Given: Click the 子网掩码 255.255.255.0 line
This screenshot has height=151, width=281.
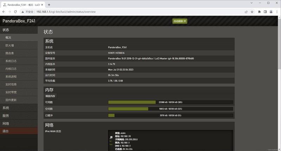Looking at the screenshot, I should pos(126,139).
